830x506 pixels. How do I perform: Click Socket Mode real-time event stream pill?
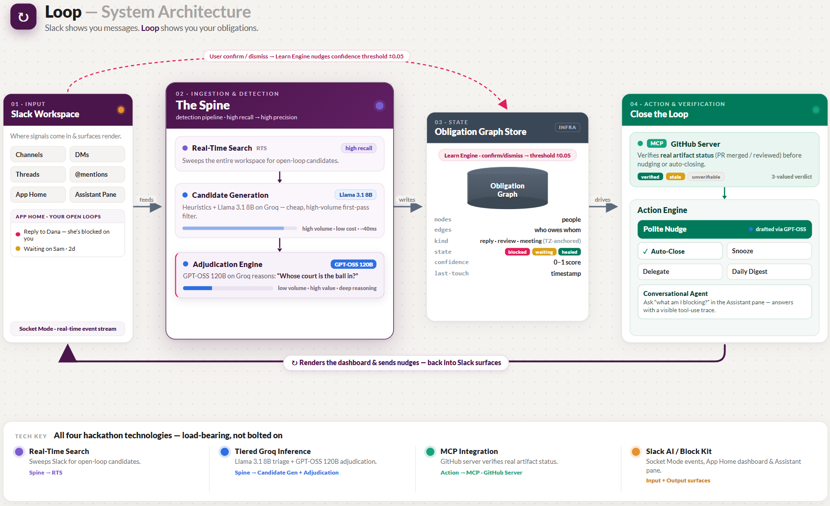68,329
